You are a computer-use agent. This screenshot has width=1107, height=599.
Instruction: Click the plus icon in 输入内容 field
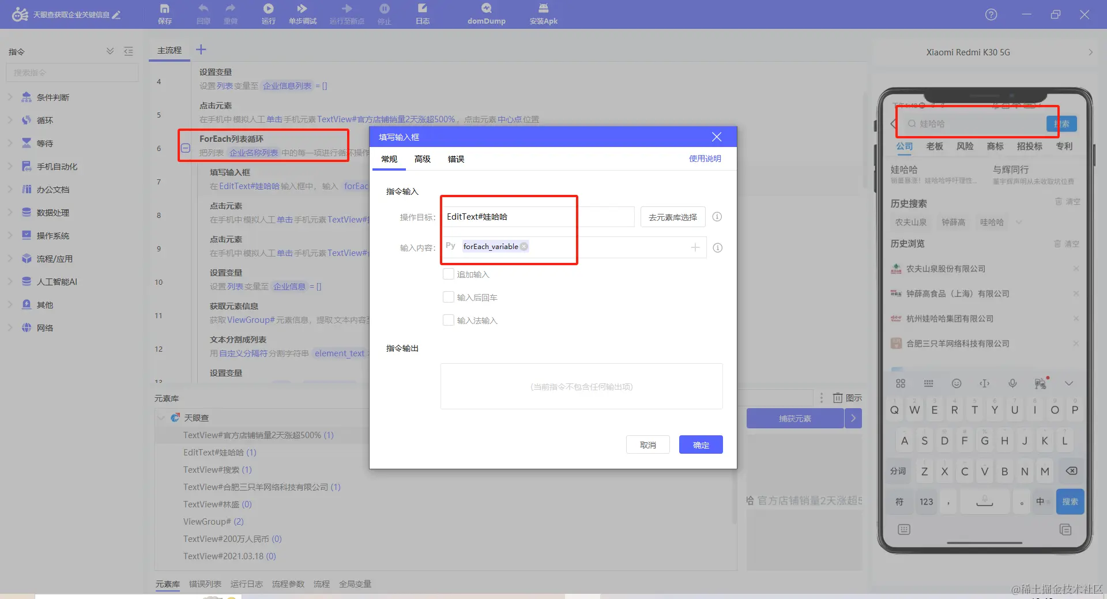click(x=695, y=247)
